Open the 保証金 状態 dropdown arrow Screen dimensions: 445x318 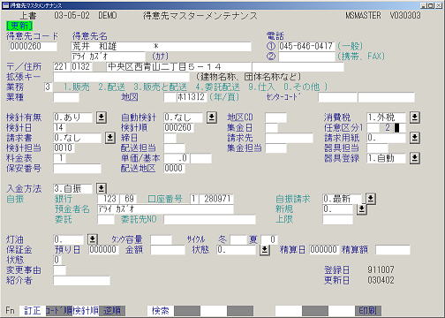click(x=264, y=250)
